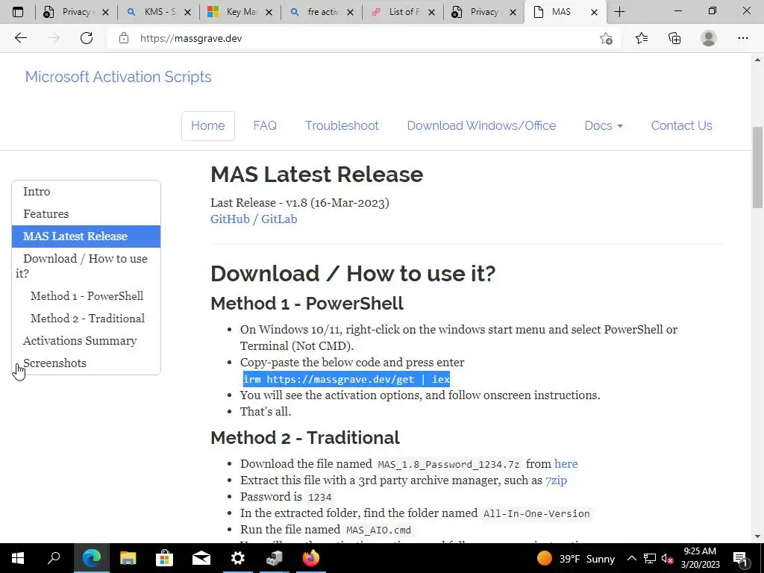The width and height of the screenshot is (764, 573).
Task: Open the notification center icon
Action: coord(741,558)
